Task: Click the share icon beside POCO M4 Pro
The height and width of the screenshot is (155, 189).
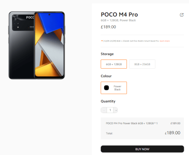Action: point(181,15)
